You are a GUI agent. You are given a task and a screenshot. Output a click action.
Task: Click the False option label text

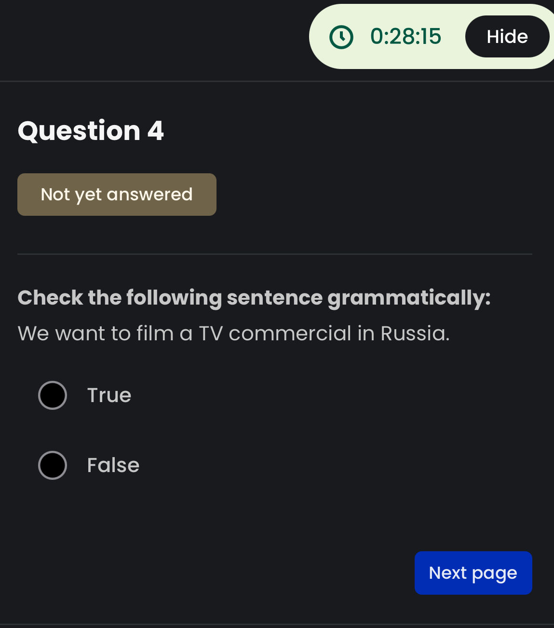(113, 465)
